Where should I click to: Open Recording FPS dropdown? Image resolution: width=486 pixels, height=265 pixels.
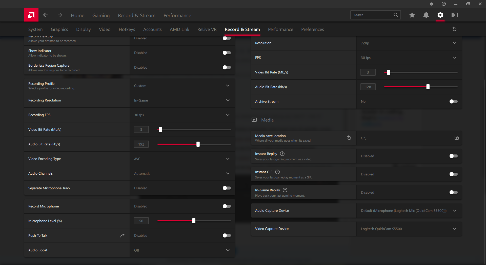pyautogui.click(x=182, y=115)
